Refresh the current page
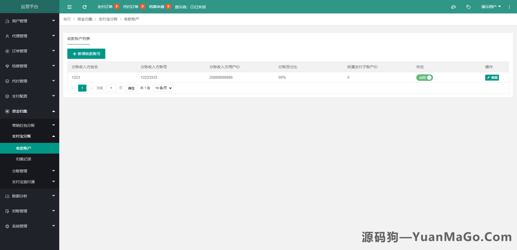The height and width of the screenshot is (250, 517). [85, 7]
